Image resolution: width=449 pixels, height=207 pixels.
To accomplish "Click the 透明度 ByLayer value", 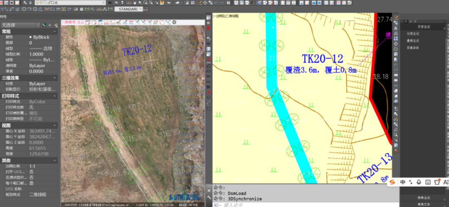I will pos(37,66).
